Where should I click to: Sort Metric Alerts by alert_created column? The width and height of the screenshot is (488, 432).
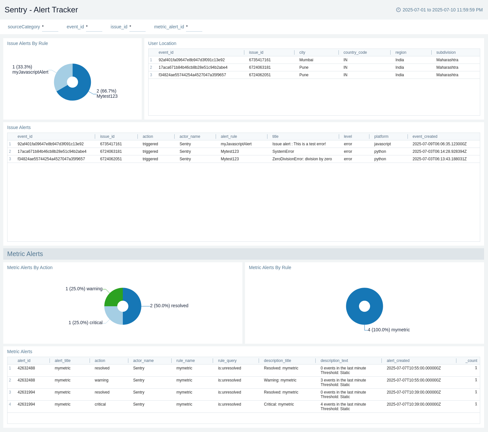398,361
